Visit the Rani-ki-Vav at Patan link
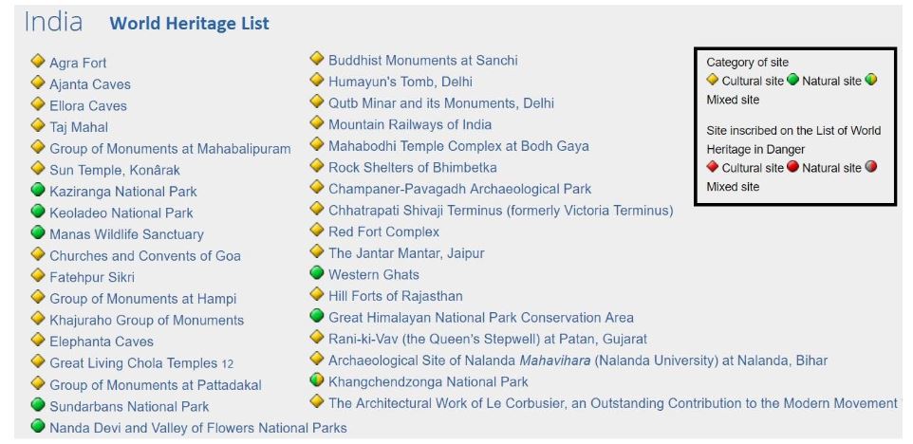Image resolution: width=913 pixels, height=444 pixels. 488,340
